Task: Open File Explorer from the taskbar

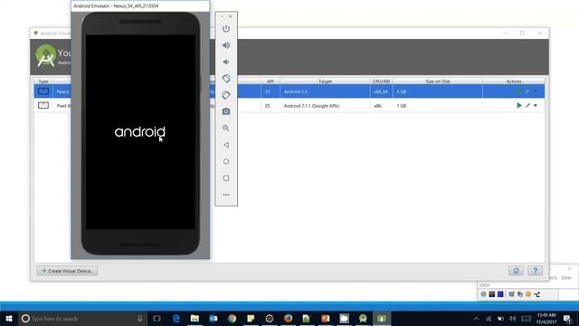Action: click(195, 318)
